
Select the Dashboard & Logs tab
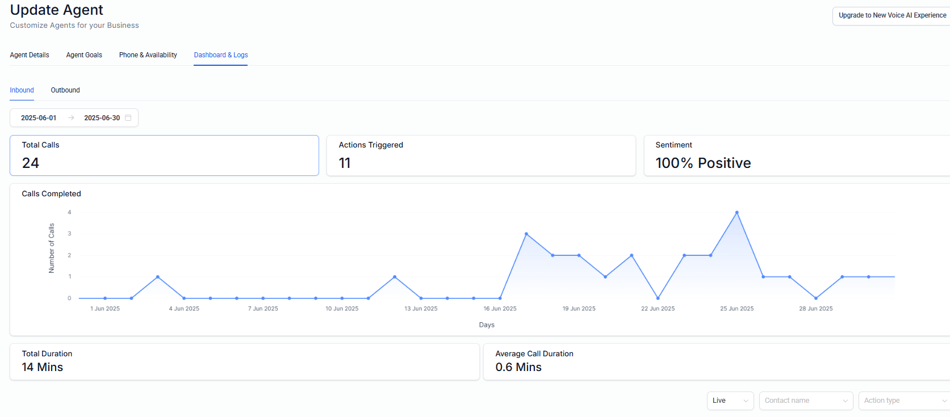221,55
